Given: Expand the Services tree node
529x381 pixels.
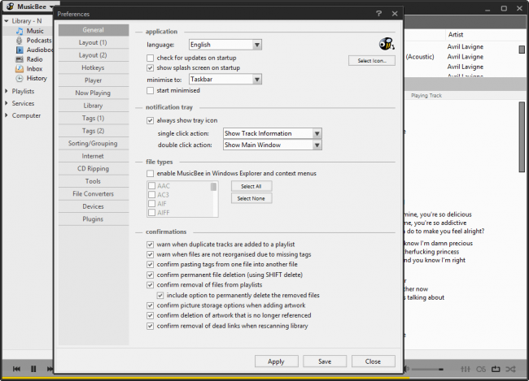Looking at the screenshot, I should tap(7, 103).
